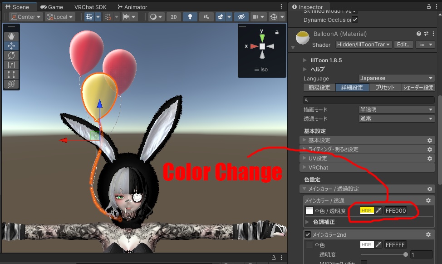The image size is (442, 264).
Task: Click the red X axis cone on gizmo
Action: point(254,46)
